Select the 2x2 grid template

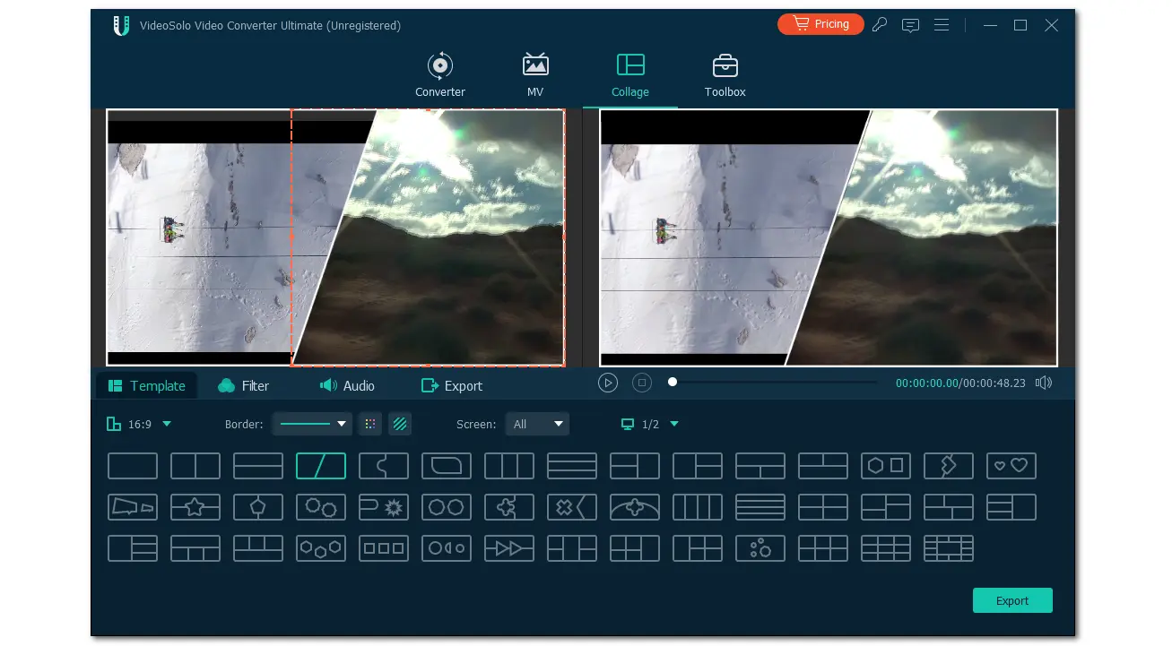823,507
